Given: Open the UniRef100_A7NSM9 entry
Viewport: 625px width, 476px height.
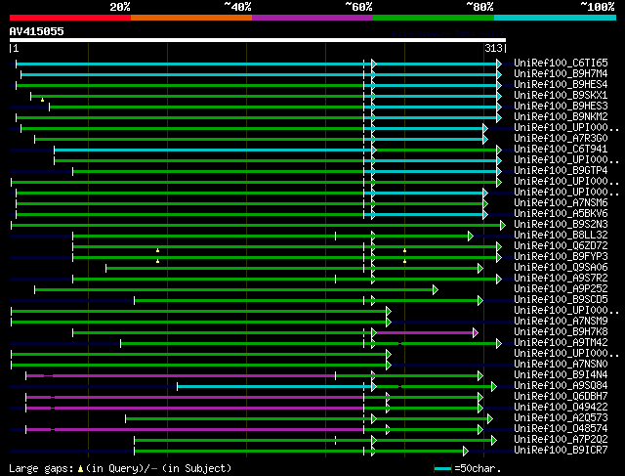Looking at the screenshot, I should coord(561,322).
